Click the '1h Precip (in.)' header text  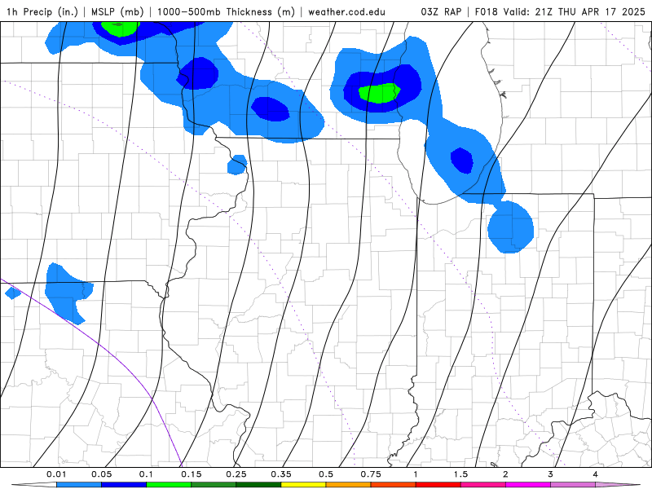42,11
